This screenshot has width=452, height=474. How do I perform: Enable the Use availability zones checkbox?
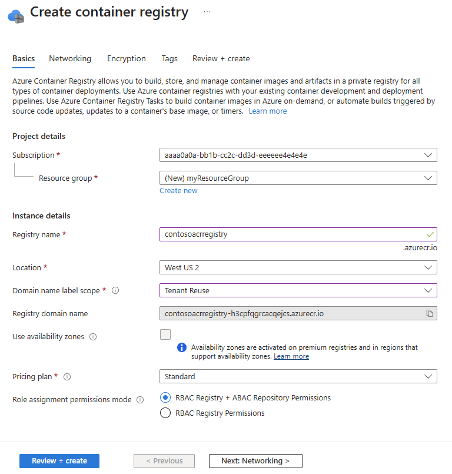tap(165, 334)
